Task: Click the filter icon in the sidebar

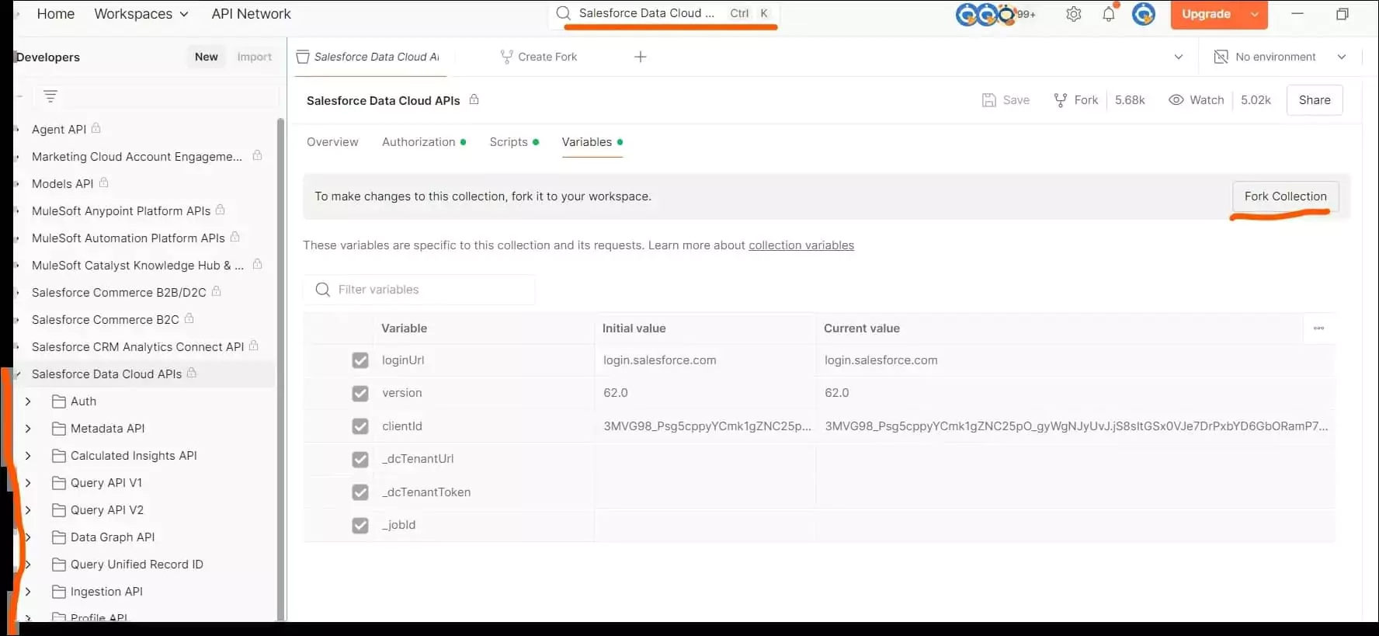Action: click(x=50, y=96)
